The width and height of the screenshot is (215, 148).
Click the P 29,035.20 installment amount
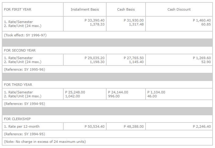[x=94, y=58]
